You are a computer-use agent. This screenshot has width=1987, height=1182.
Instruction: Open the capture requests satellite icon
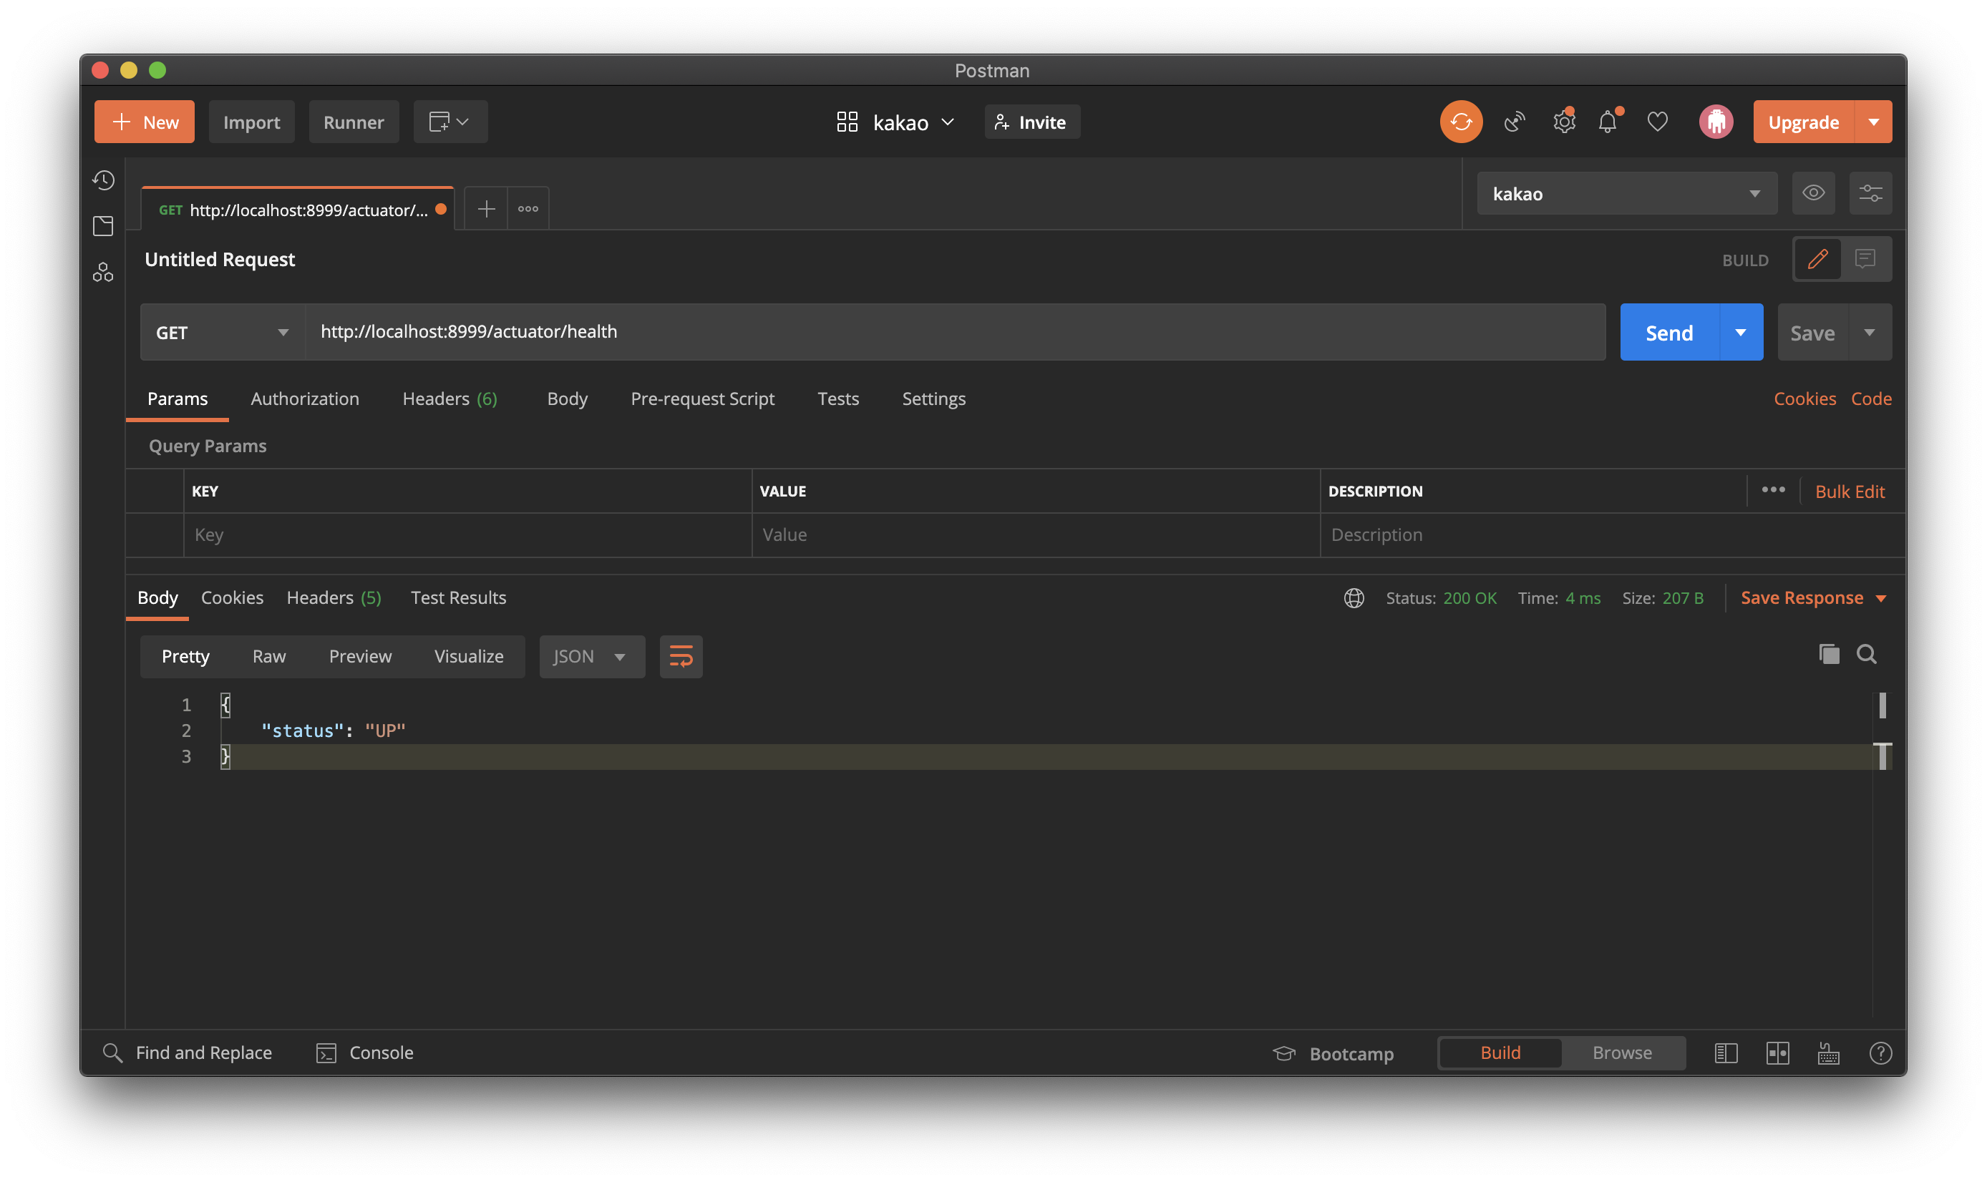point(1514,122)
